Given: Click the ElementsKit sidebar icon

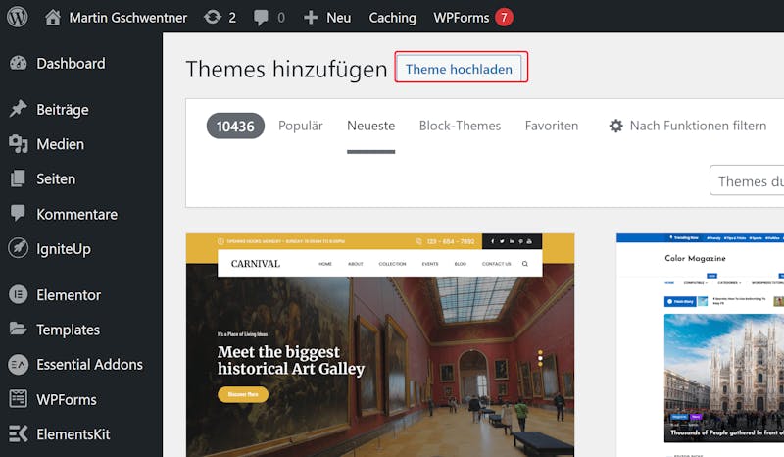Looking at the screenshot, I should [x=18, y=433].
